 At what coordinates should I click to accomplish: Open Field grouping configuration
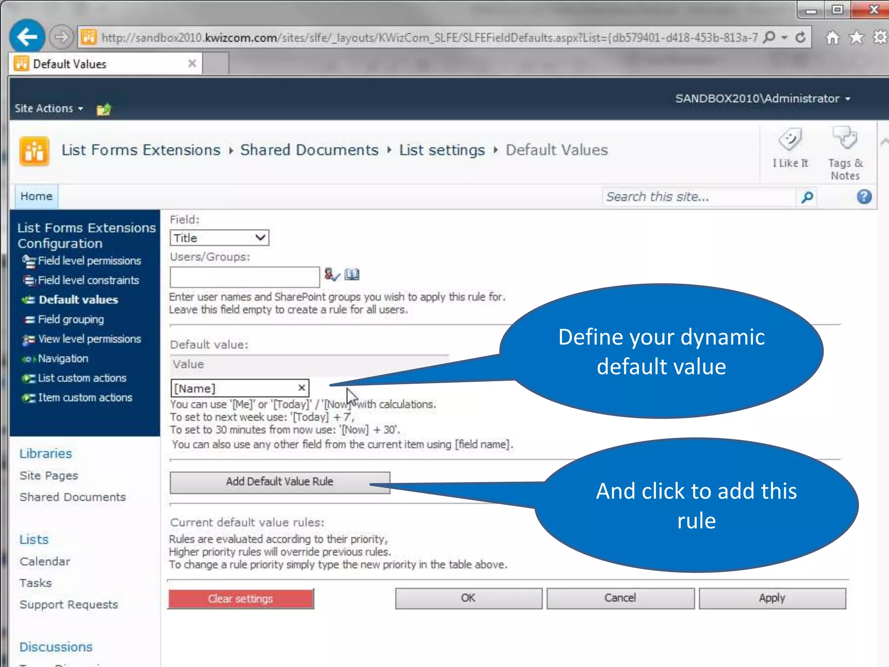[71, 320]
